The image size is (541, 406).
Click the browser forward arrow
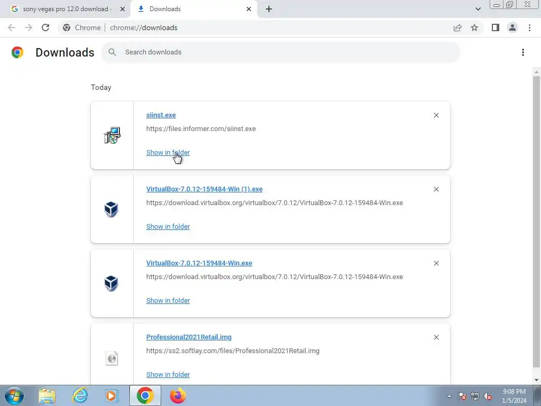click(29, 27)
